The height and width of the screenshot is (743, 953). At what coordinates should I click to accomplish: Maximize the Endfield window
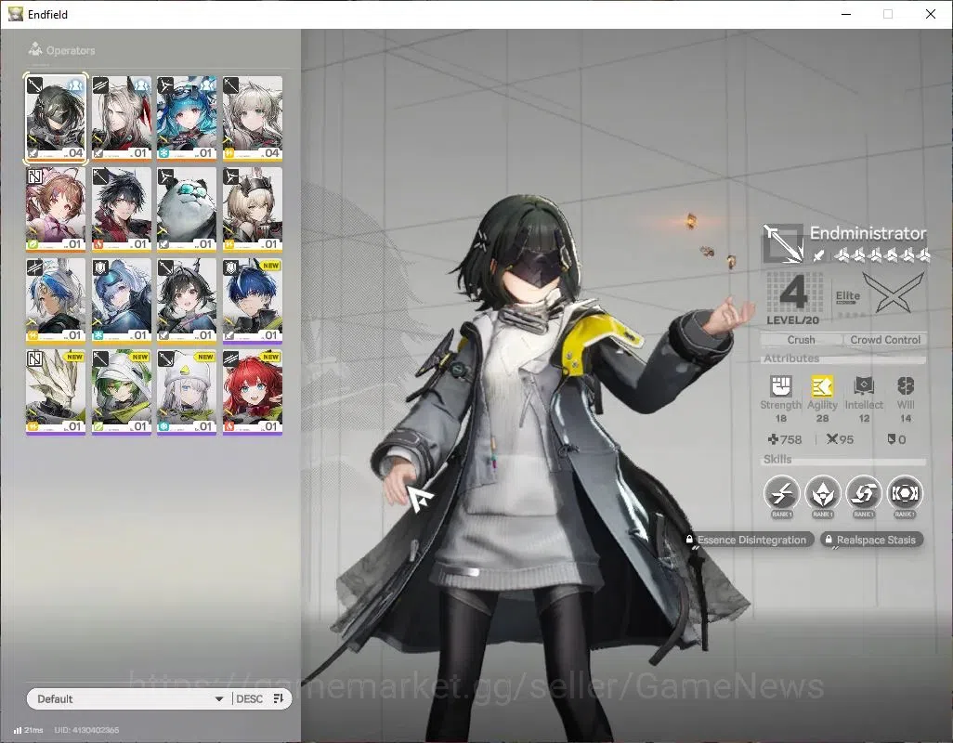888,14
